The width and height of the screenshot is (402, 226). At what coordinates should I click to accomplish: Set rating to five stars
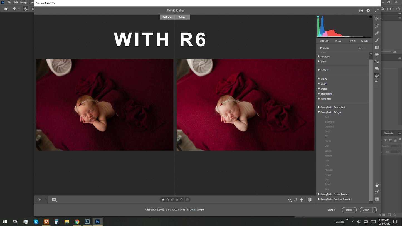[182, 200]
